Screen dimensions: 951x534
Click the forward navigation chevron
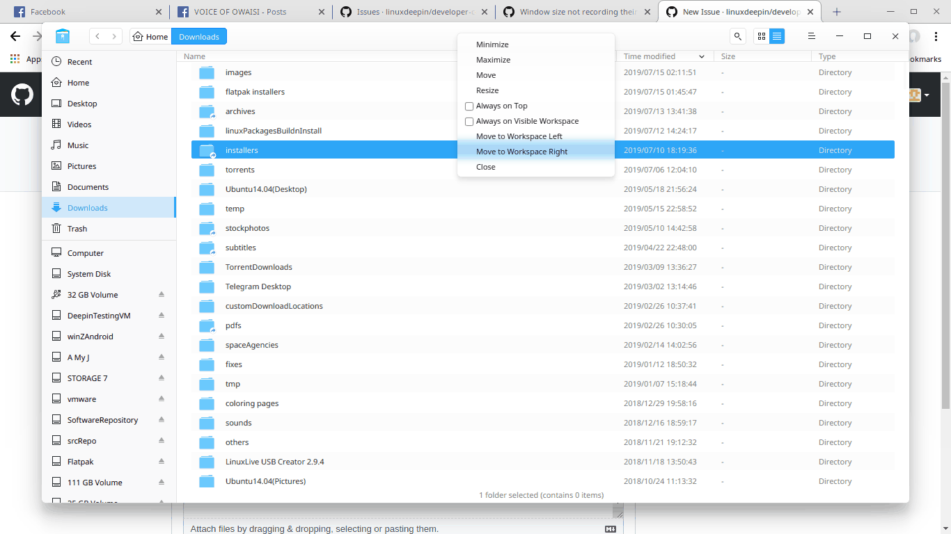point(113,35)
